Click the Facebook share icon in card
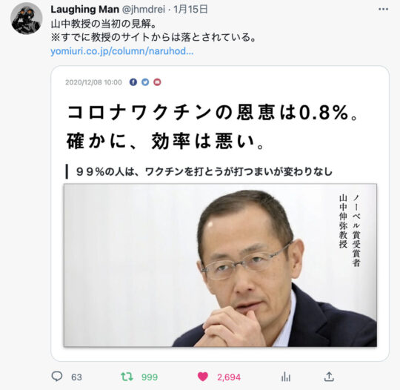 pos(133,82)
